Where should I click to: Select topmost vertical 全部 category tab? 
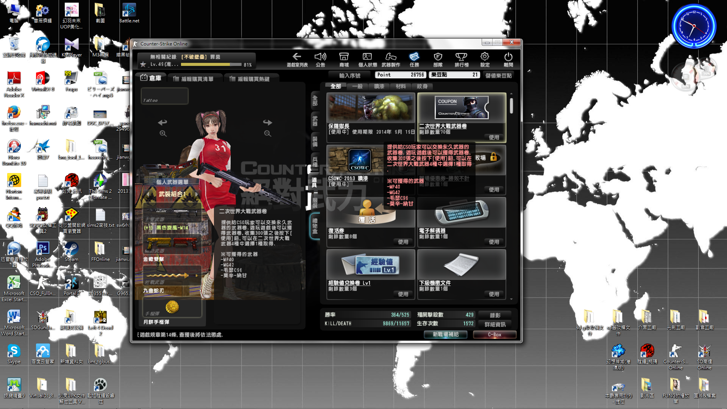click(x=315, y=101)
